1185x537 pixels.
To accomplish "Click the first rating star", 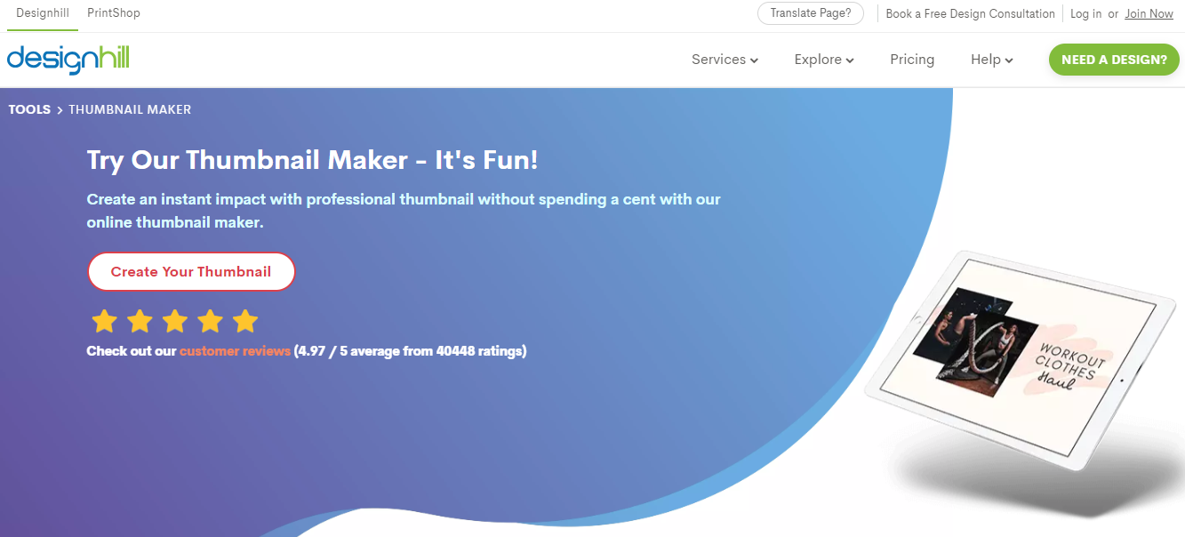I will coord(105,321).
